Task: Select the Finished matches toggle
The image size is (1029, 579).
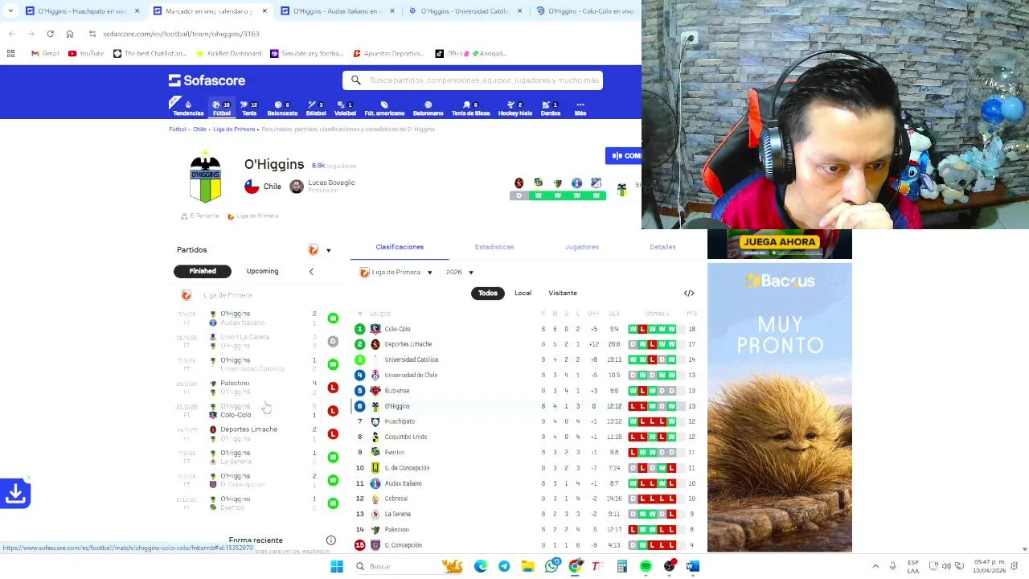Action: coord(203,271)
